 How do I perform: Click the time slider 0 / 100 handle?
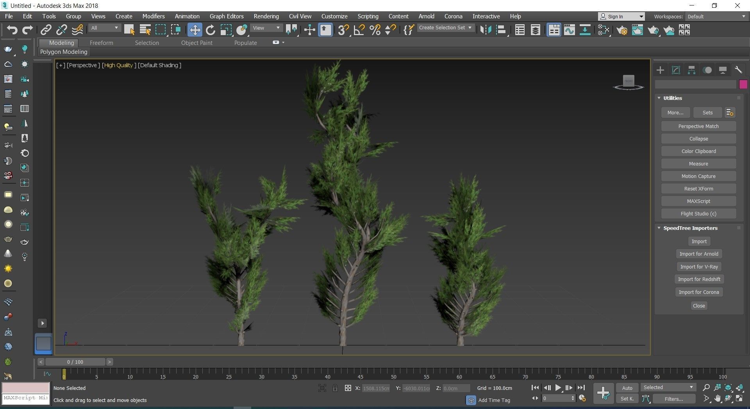(x=75, y=362)
